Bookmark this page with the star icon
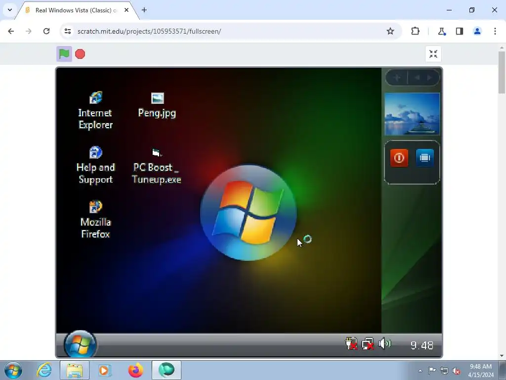The image size is (506, 380). (390, 31)
